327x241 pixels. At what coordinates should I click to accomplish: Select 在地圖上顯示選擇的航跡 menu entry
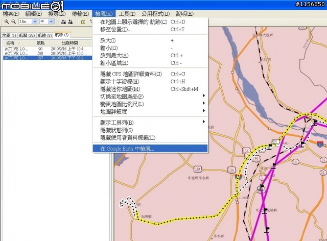pyautogui.click(x=150, y=22)
